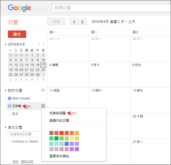Pick the brown color swatch
The height and width of the screenshot is (165, 171).
click(x=51, y=133)
